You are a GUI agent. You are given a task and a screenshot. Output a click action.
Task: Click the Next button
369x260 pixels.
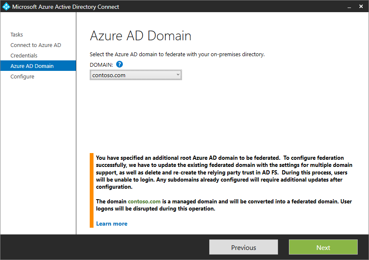point(323,247)
